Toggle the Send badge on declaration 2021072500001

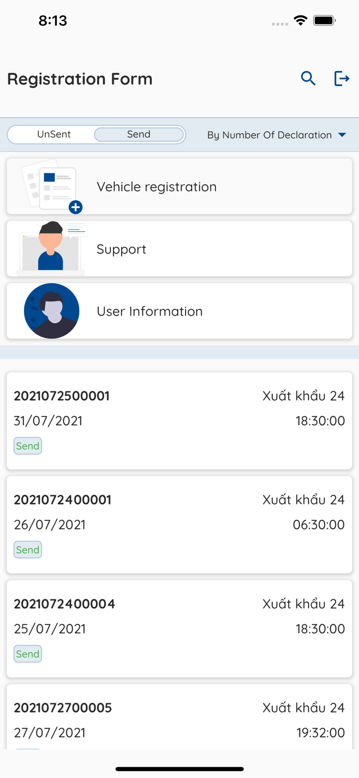[27, 446]
